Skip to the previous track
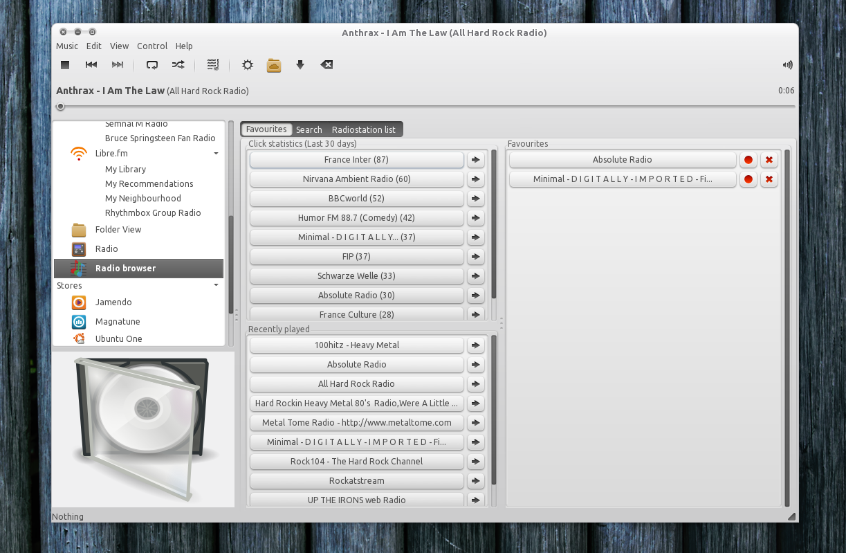 point(91,65)
